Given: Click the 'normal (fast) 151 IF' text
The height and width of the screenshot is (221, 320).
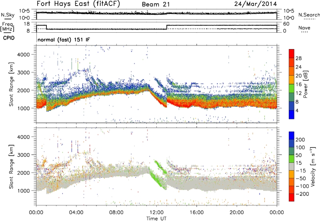Looking at the screenshot, I should point(64,39).
